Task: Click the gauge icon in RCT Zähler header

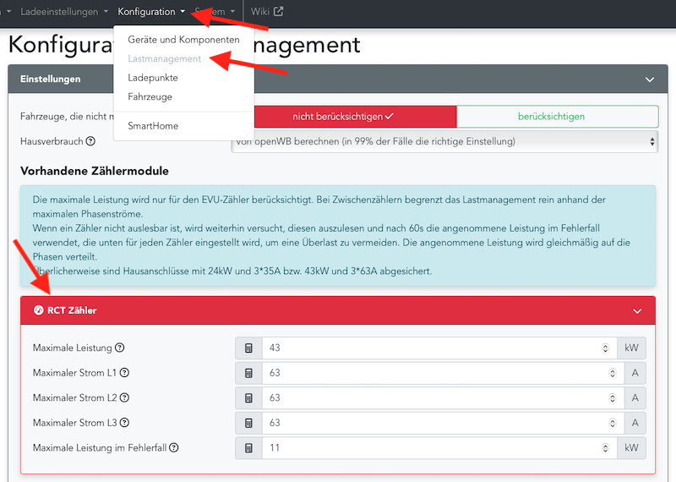Action: coord(38,310)
